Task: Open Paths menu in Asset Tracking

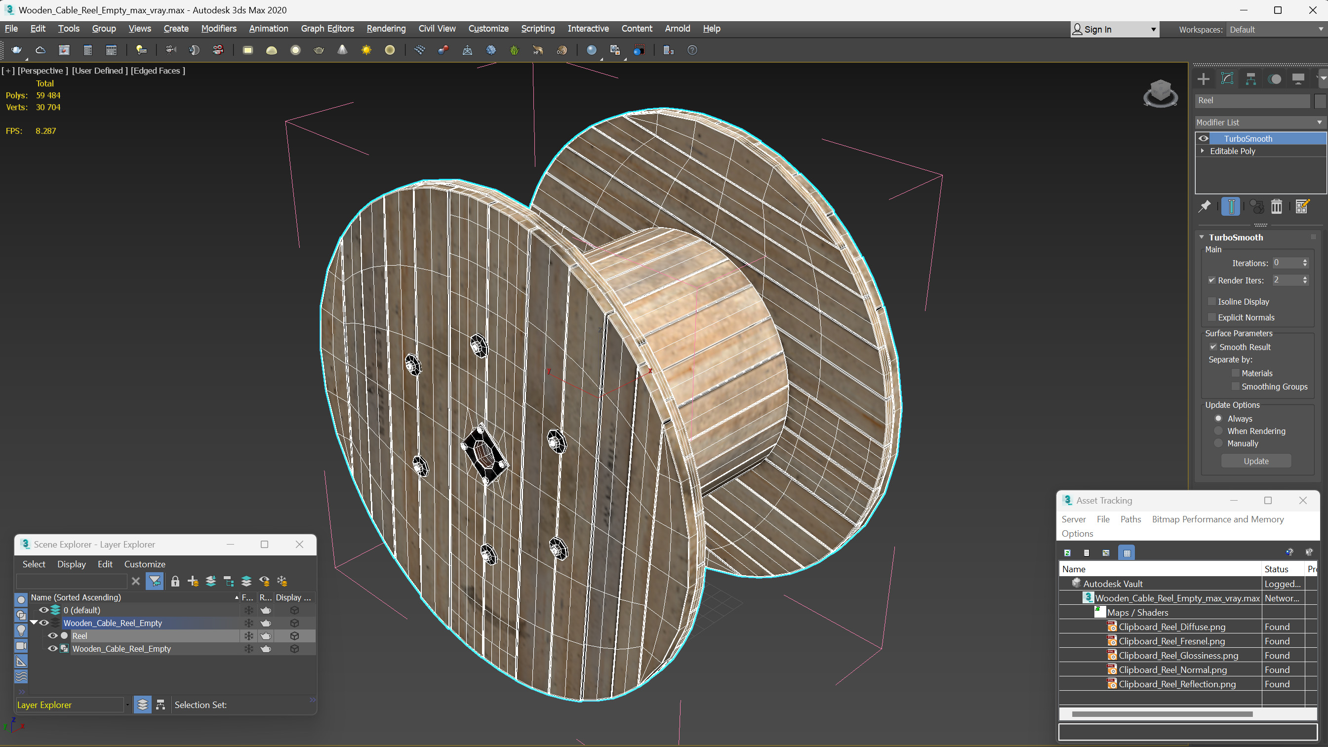Action: click(x=1130, y=519)
